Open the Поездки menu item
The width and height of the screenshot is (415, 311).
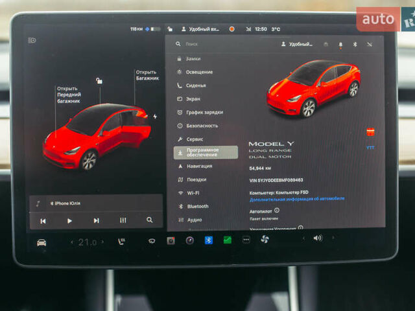(192, 179)
